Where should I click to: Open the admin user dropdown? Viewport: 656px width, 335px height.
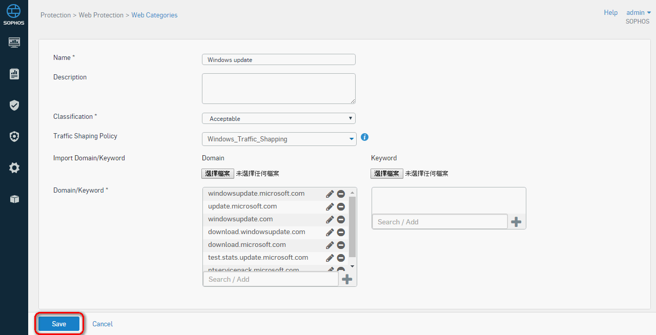tap(639, 13)
